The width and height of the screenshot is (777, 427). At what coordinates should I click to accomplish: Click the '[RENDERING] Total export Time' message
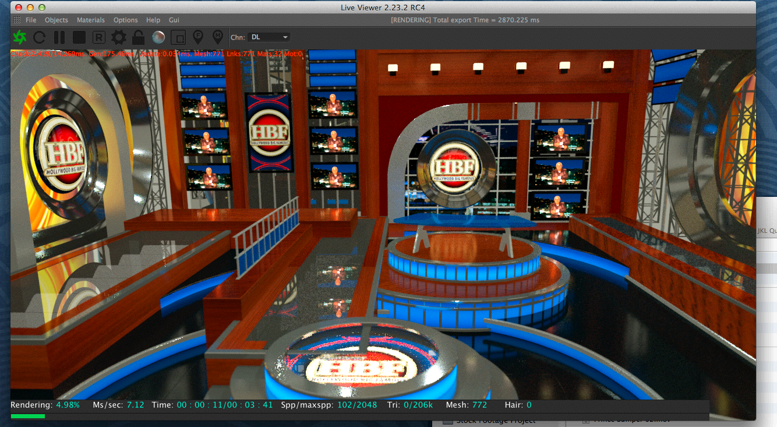pyautogui.click(x=465, y=20)
